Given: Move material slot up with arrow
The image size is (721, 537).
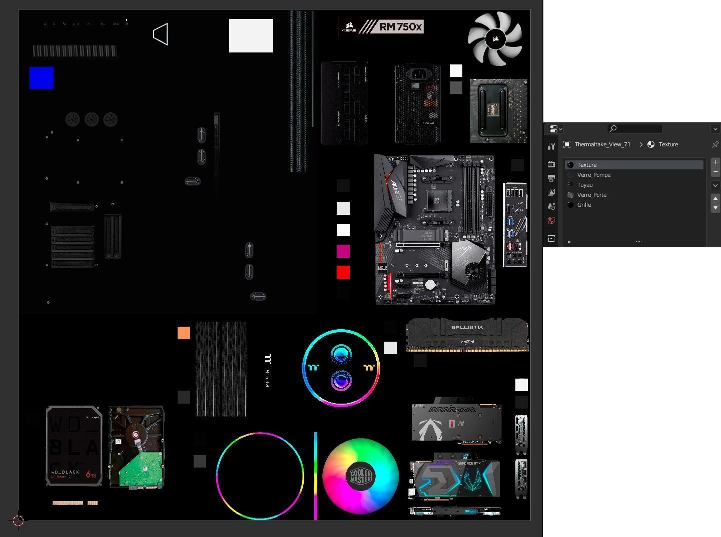Looking at the screenshot, I should (x=715, y=198).
